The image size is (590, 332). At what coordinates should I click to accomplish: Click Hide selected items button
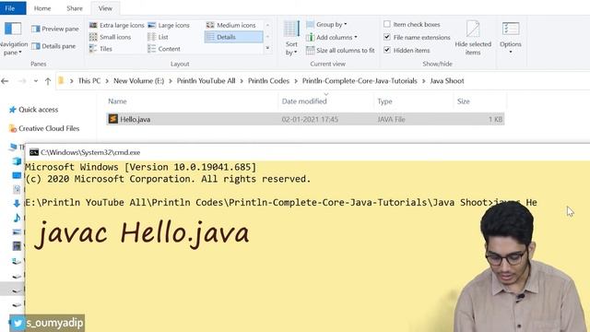pyautogui.click(x=473, y=38)
